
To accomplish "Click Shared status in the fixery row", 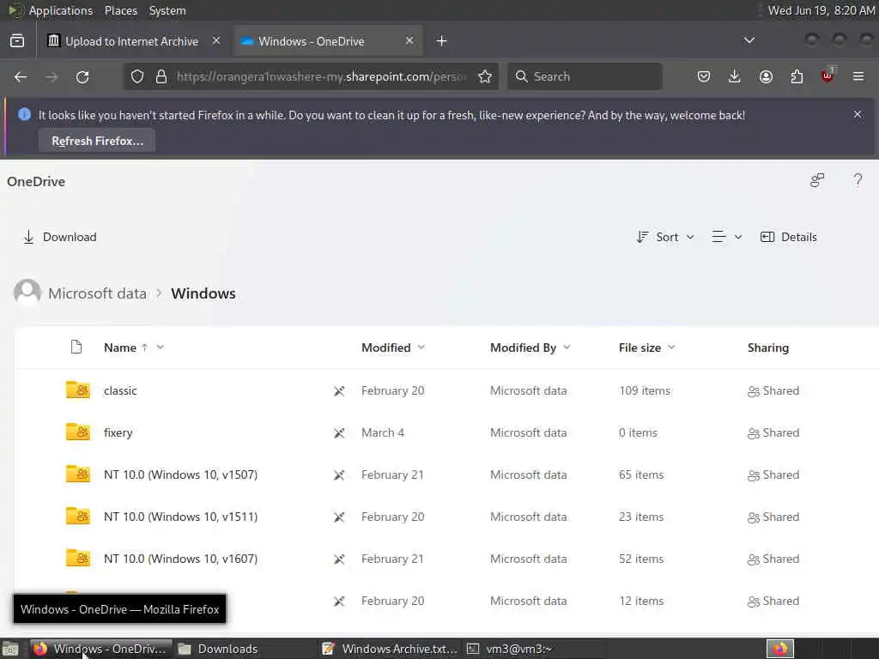I will tap(773, 432).
